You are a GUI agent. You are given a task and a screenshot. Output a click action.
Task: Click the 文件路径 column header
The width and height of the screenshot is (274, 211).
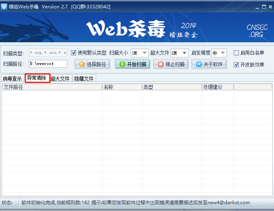click(52, 87)
